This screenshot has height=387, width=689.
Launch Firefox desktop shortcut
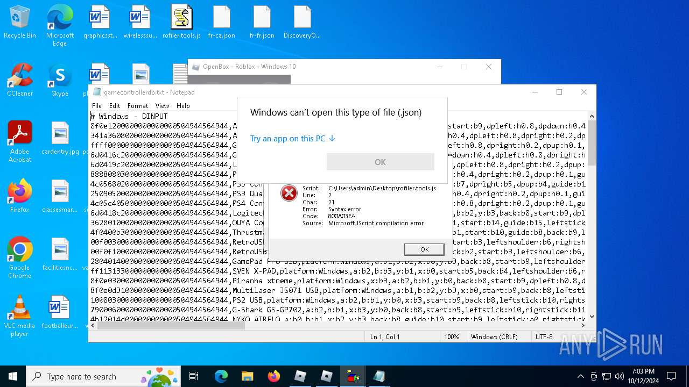(x=20, y=196)
